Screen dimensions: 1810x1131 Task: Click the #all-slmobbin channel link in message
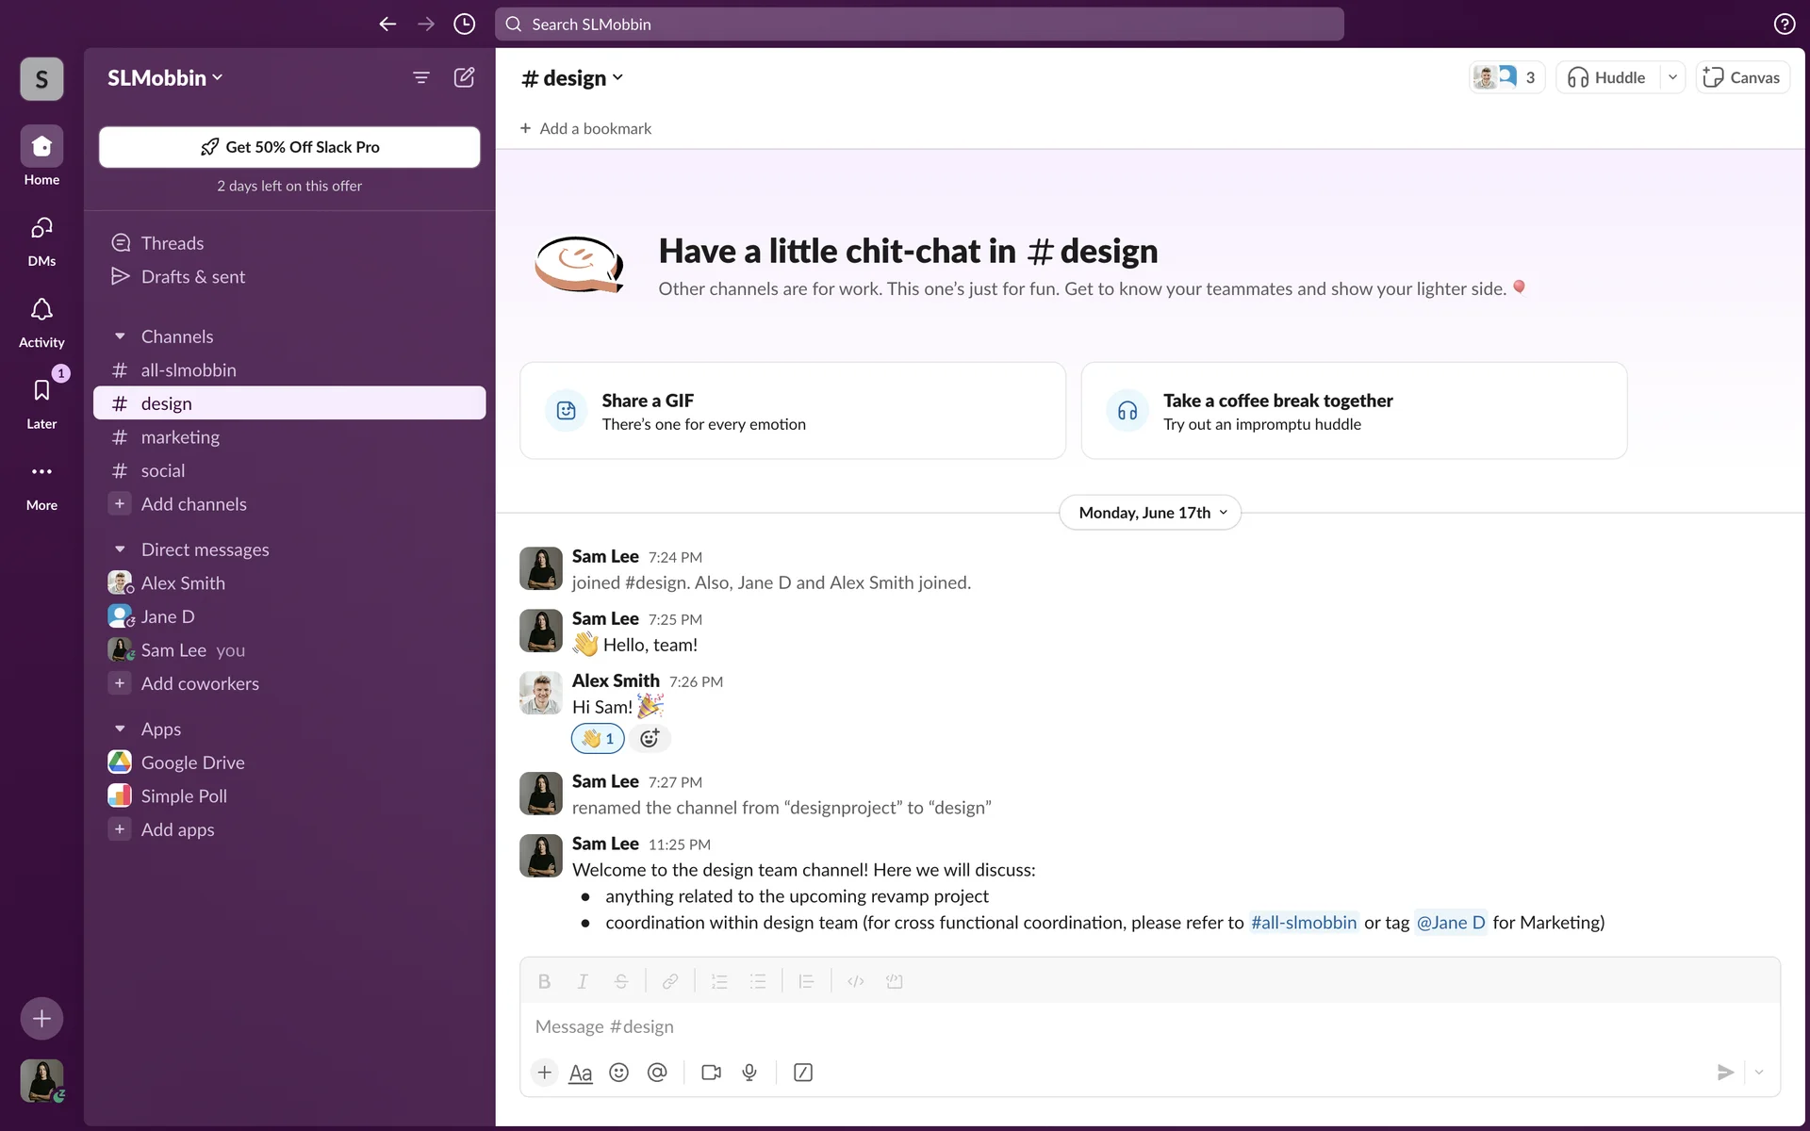[x=1303, y=923]
